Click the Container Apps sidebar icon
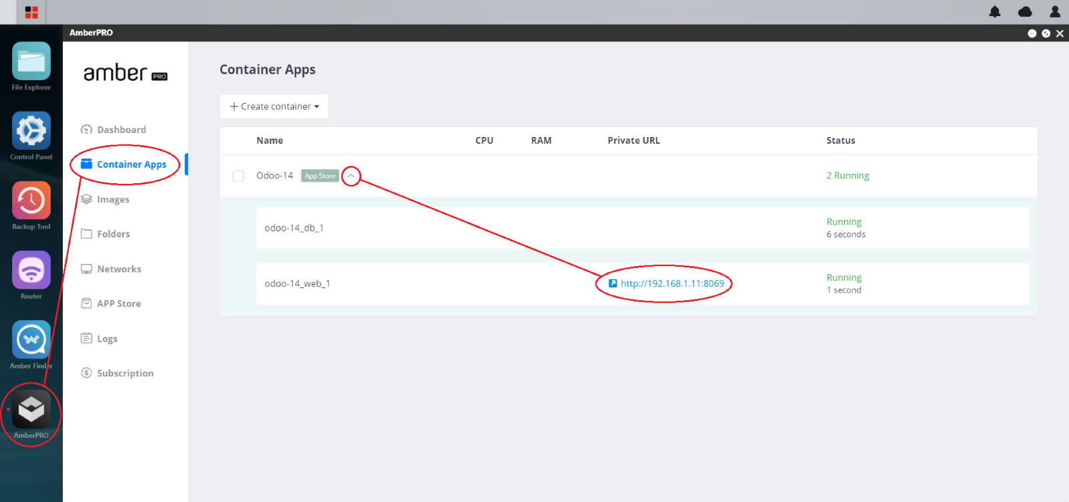The height and width of the screenshot is (502, 1069). click(86, 164)
